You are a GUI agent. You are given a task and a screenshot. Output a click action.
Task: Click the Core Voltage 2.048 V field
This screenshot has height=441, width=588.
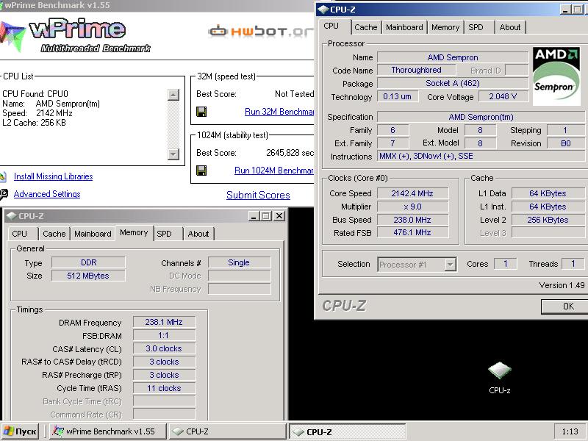click(503, 96)
